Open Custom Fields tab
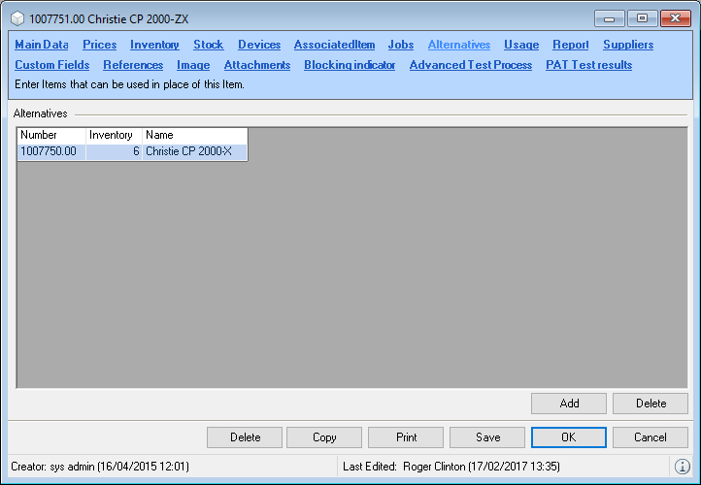Viewport: 701px width, 485px height. click(51, 65)
